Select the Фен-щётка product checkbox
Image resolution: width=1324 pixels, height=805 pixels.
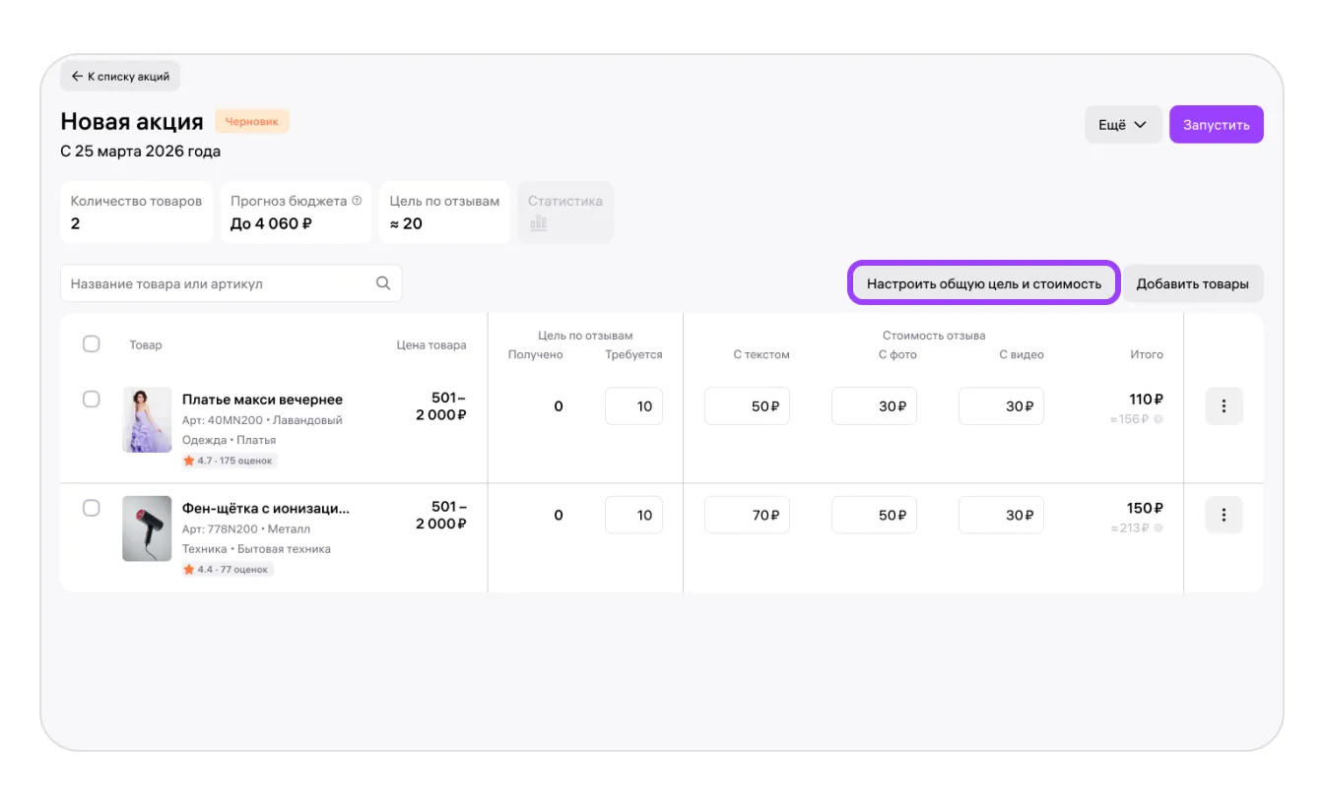(x=91, y=508)
